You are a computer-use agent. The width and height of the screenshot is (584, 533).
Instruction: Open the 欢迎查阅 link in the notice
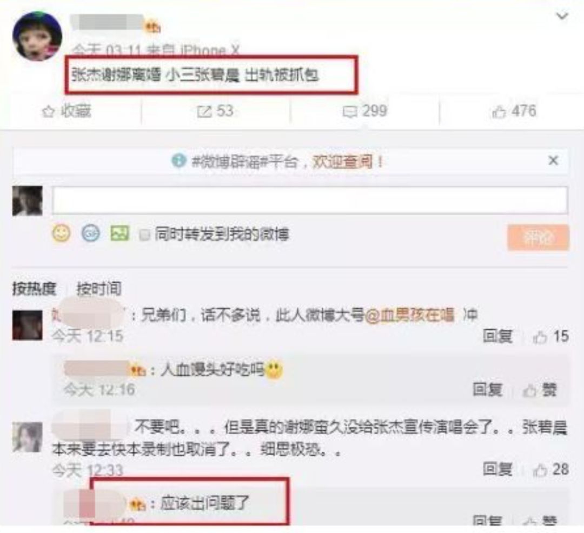343,162
